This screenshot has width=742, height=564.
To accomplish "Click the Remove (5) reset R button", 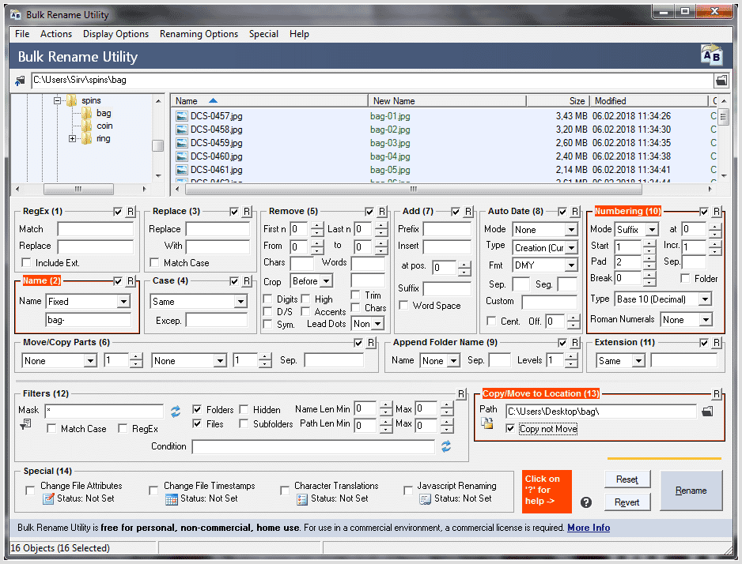I will 382,212.
